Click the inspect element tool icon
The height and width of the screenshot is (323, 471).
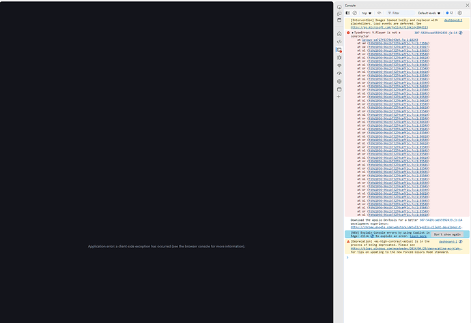point(339,7)
